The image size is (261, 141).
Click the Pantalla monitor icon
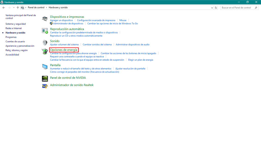(45, 67)
